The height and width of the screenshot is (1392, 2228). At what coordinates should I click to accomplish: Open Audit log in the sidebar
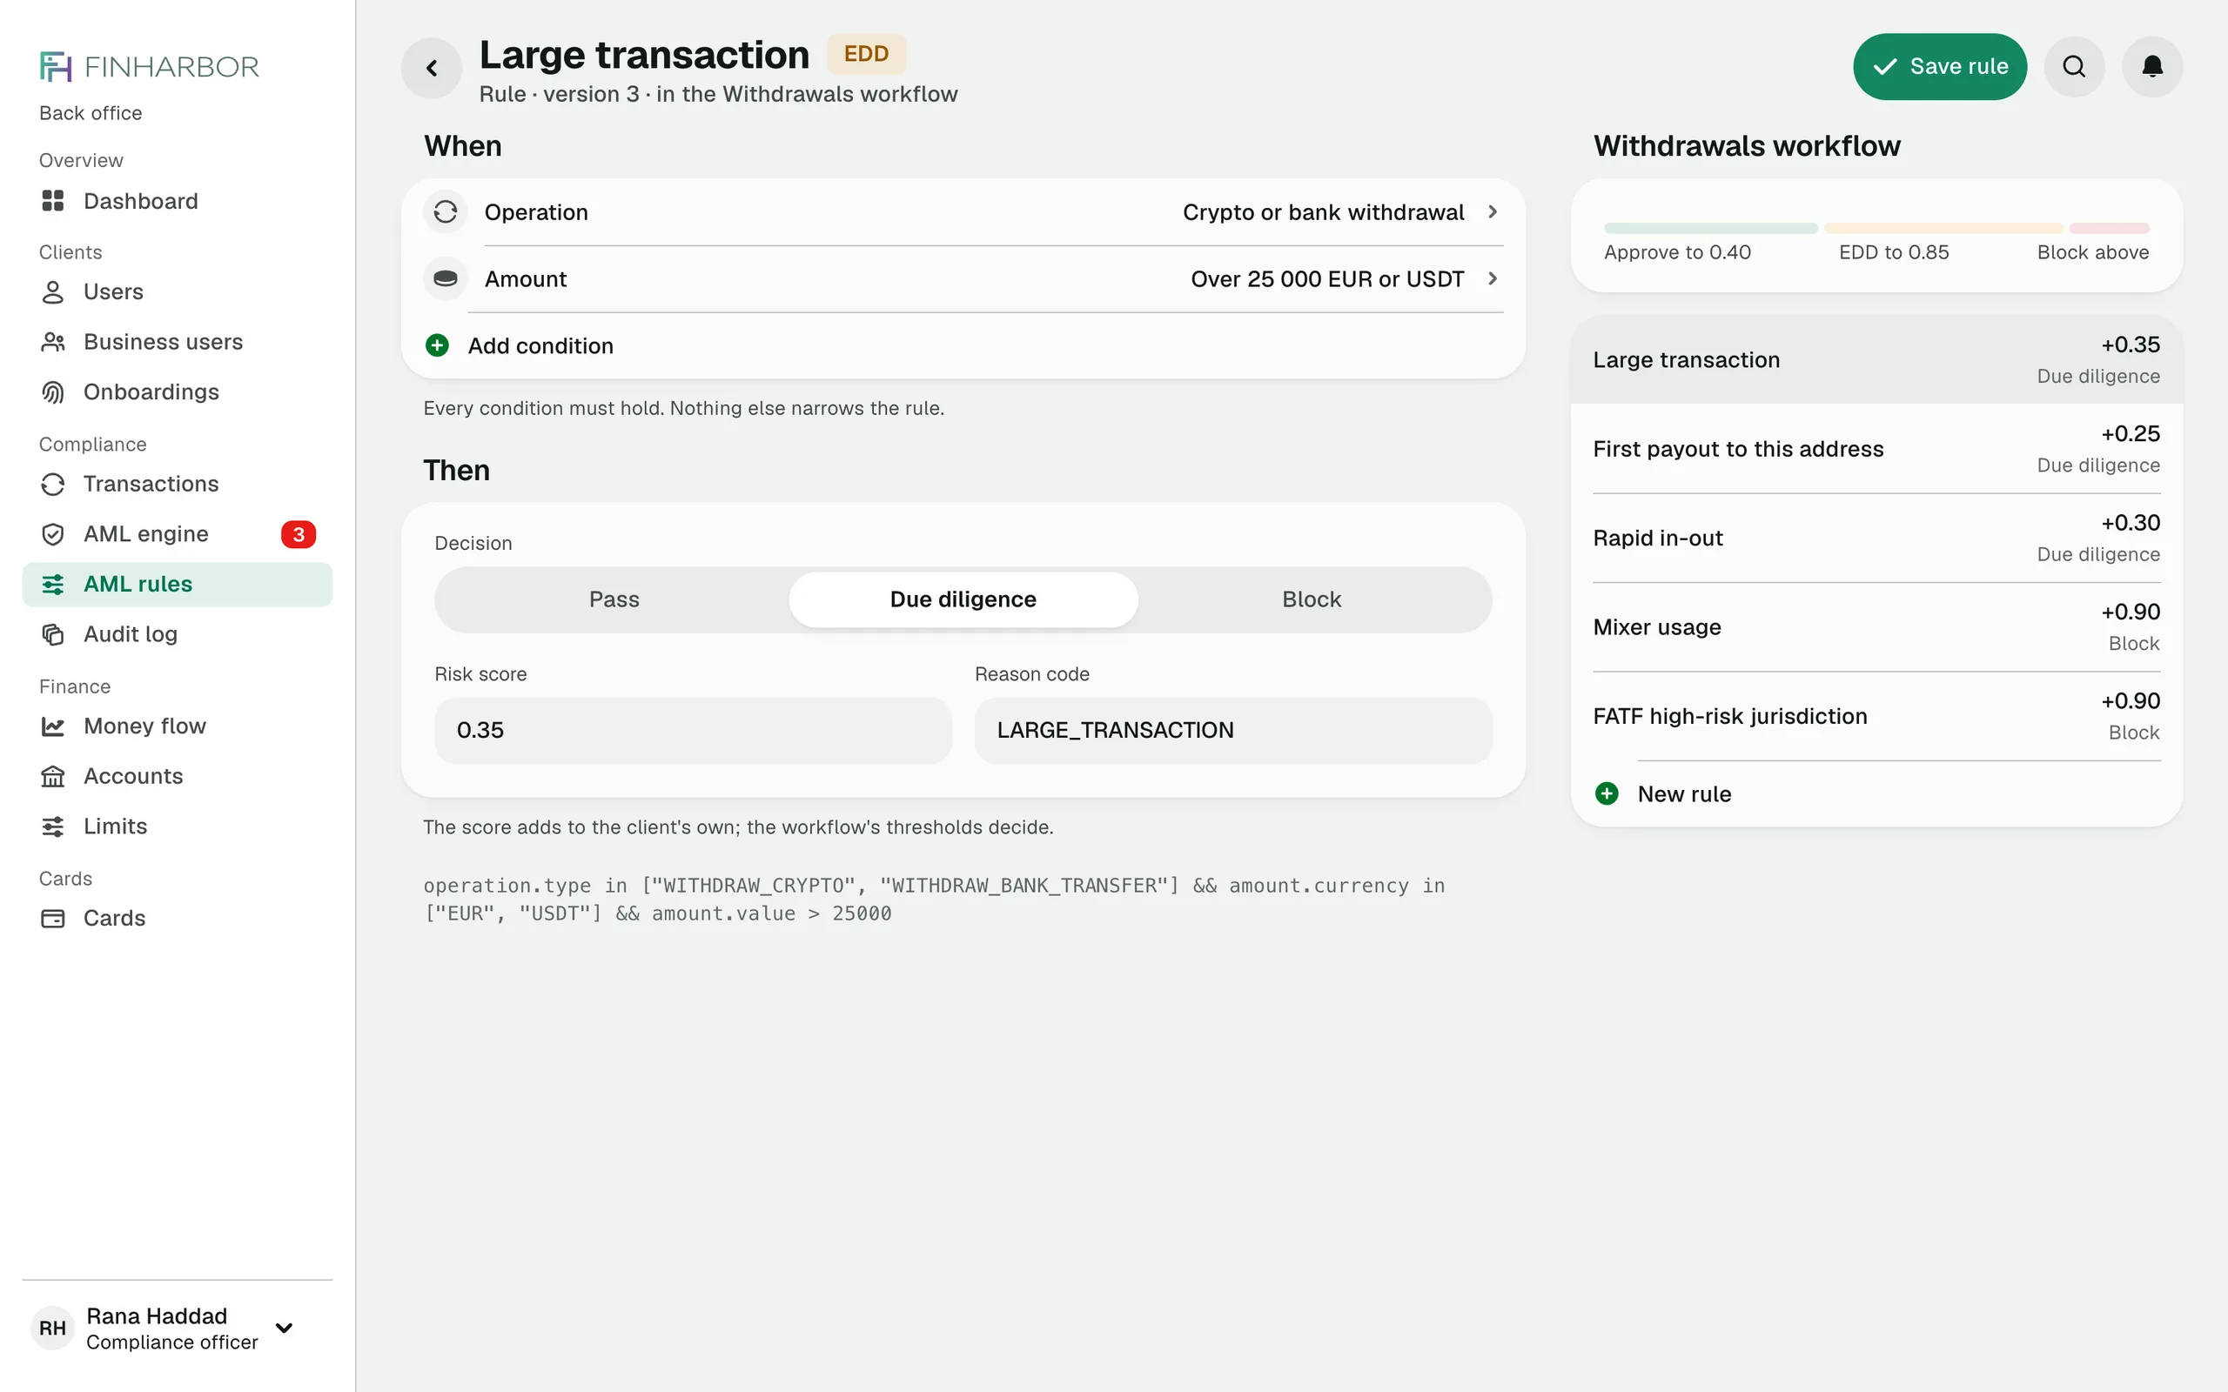click(x=177, y=634)
